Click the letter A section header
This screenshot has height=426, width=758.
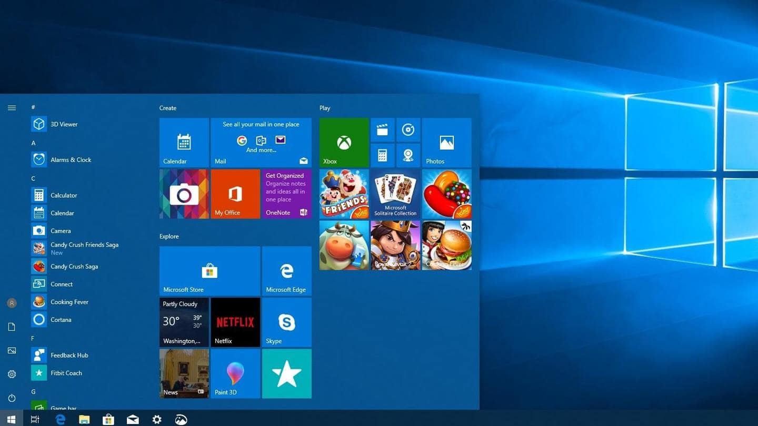click(33, 143)
